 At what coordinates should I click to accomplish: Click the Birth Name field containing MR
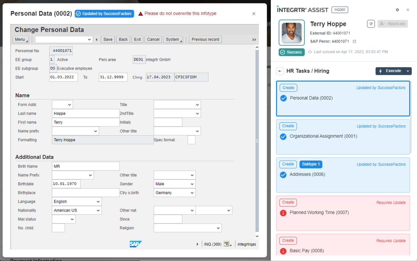coord(86,166)
